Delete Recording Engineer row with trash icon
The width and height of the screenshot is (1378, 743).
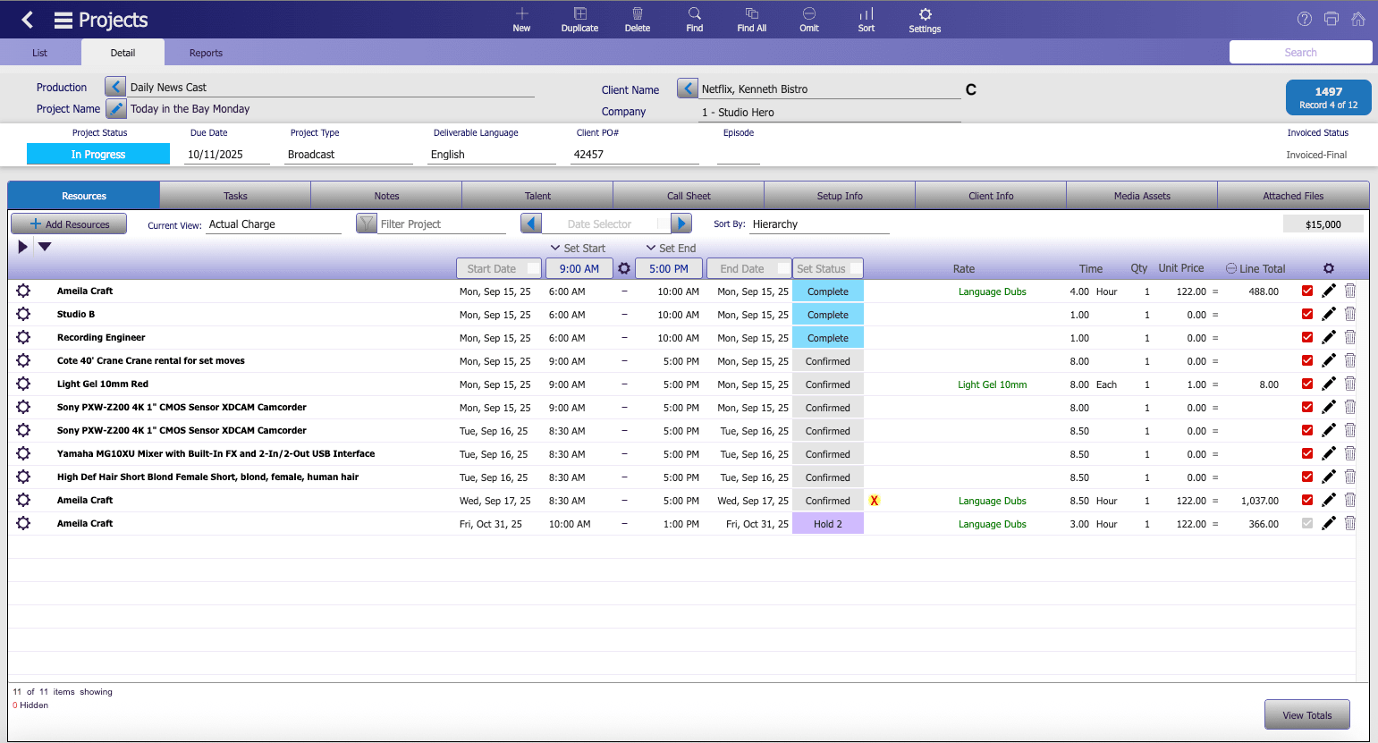pyautogui.click(x=1350, y=337)
